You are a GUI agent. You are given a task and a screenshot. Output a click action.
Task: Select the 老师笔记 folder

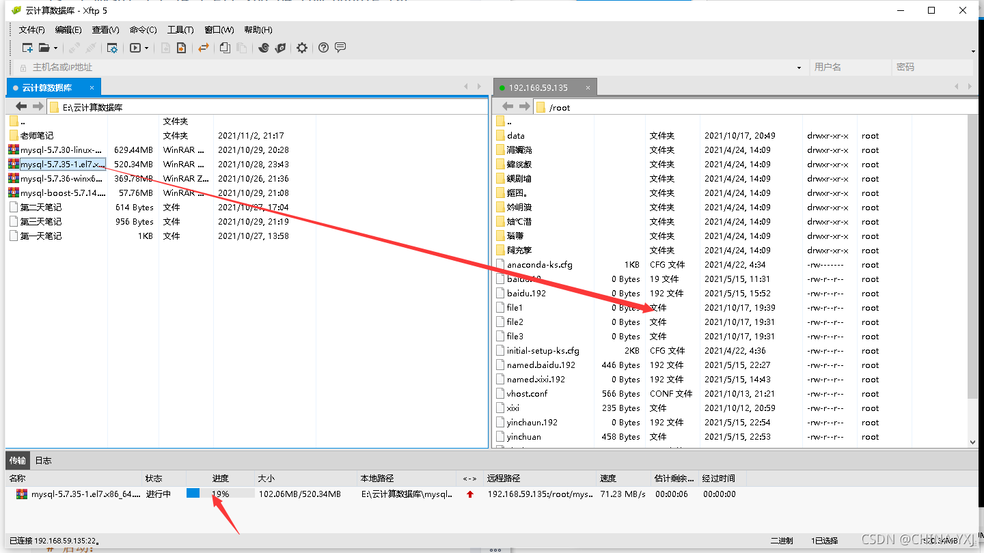click(36, 135)
